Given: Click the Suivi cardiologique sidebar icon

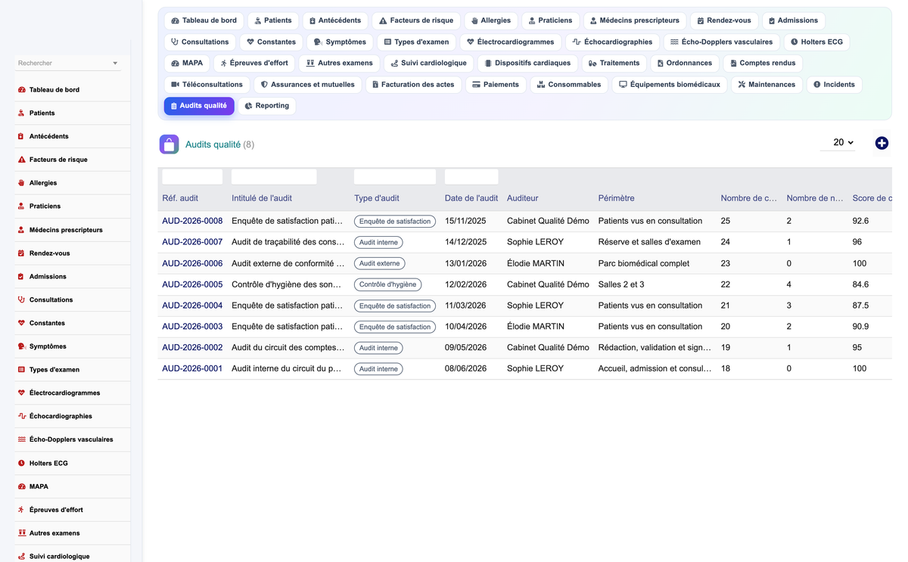Looking at the screenshot, I should (21, 557).
